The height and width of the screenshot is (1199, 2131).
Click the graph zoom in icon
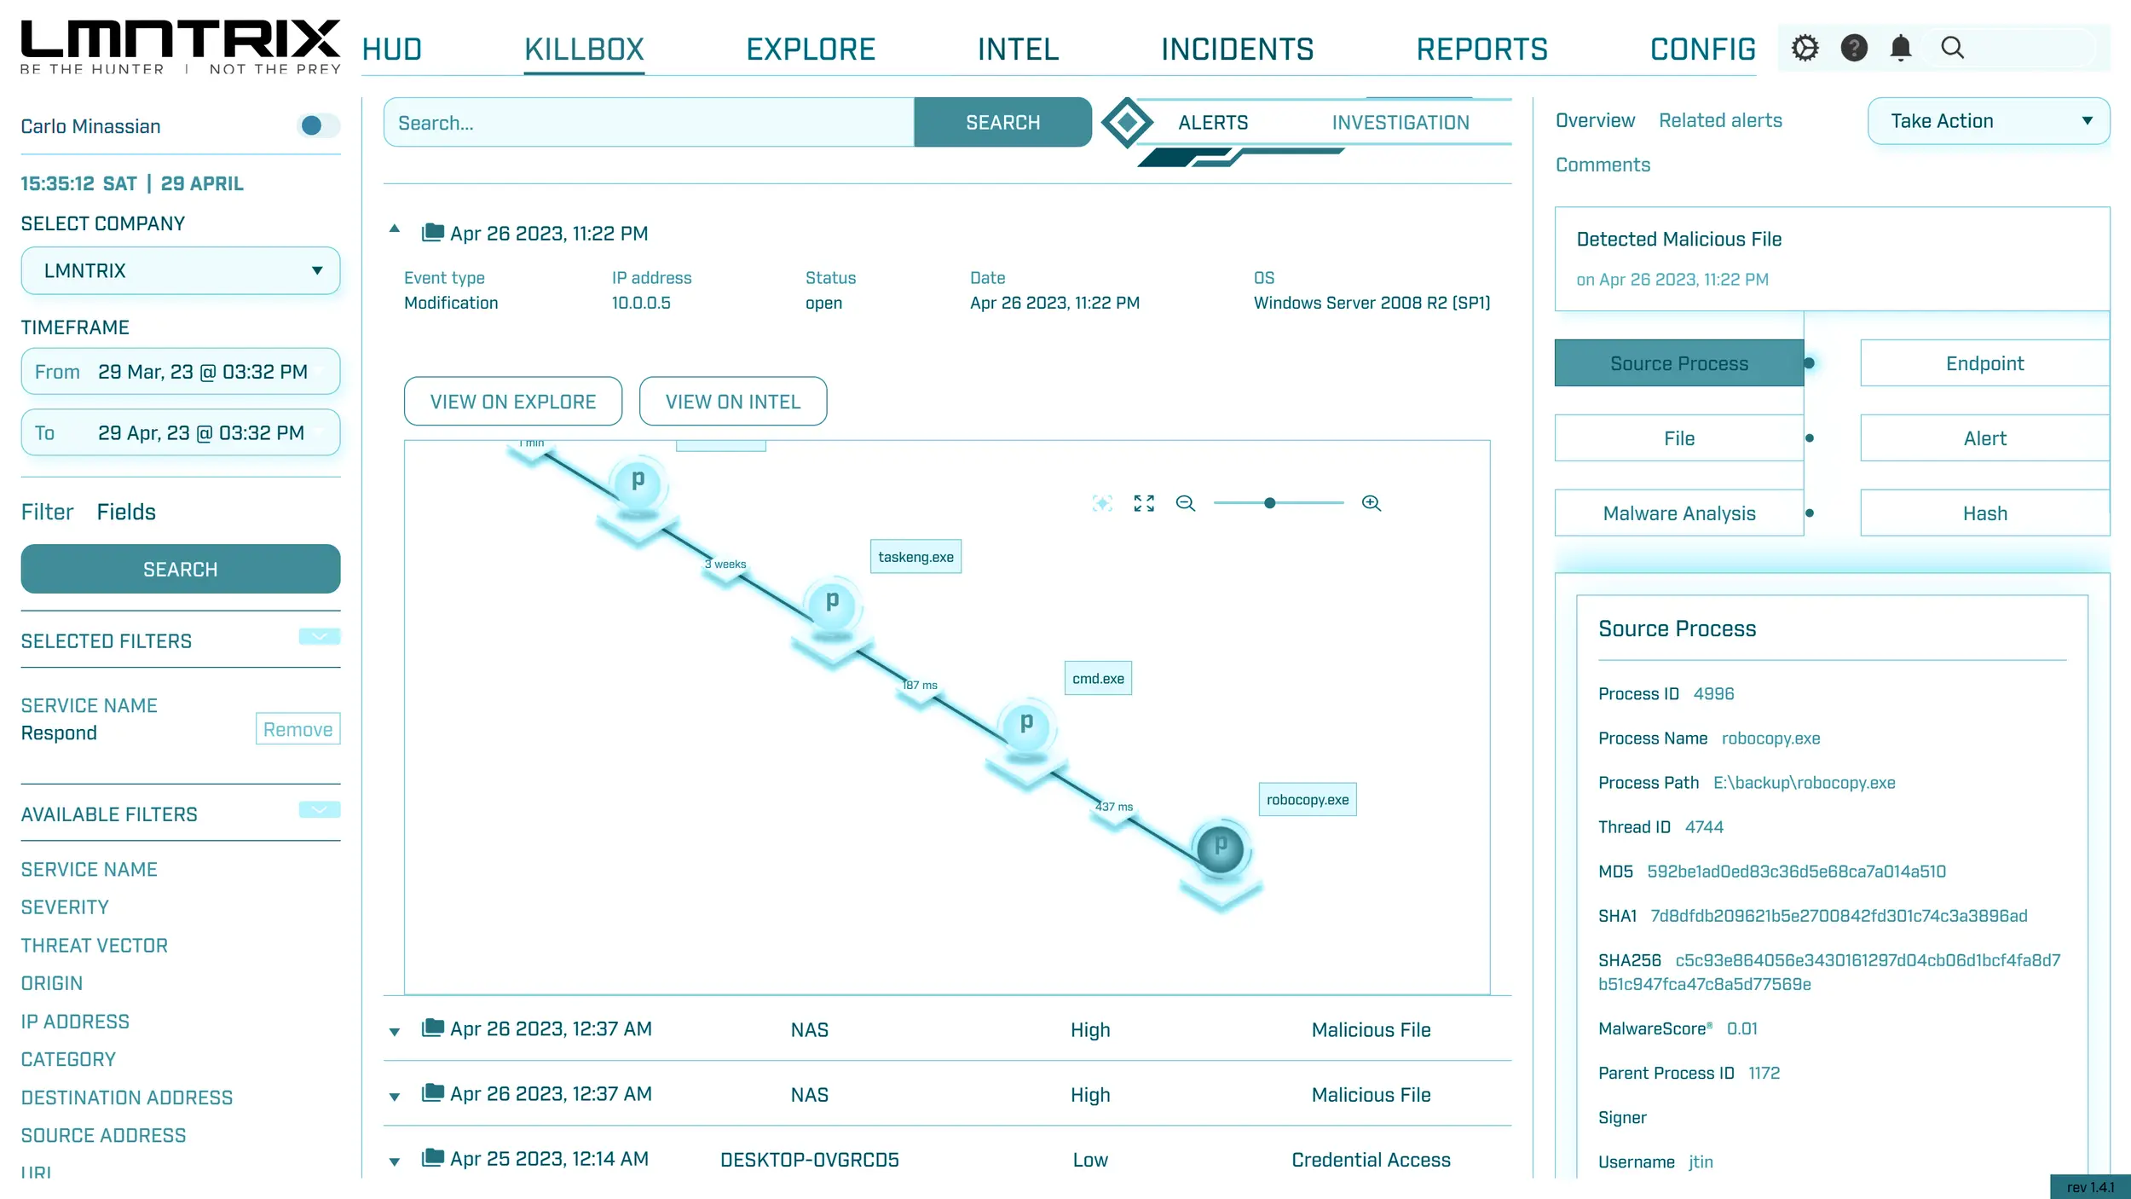tap(1371, 503)
